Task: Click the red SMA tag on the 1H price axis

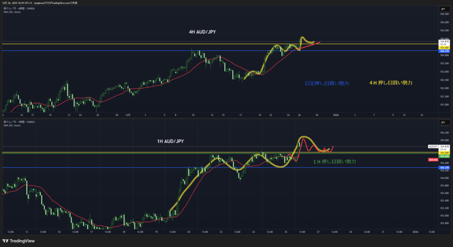Action: point(433,160)
